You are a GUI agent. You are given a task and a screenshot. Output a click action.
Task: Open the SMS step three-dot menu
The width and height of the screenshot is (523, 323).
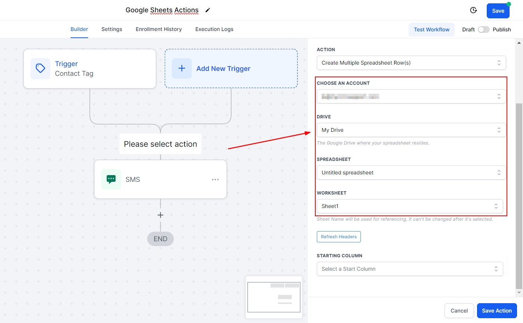[x=215, y=179]
